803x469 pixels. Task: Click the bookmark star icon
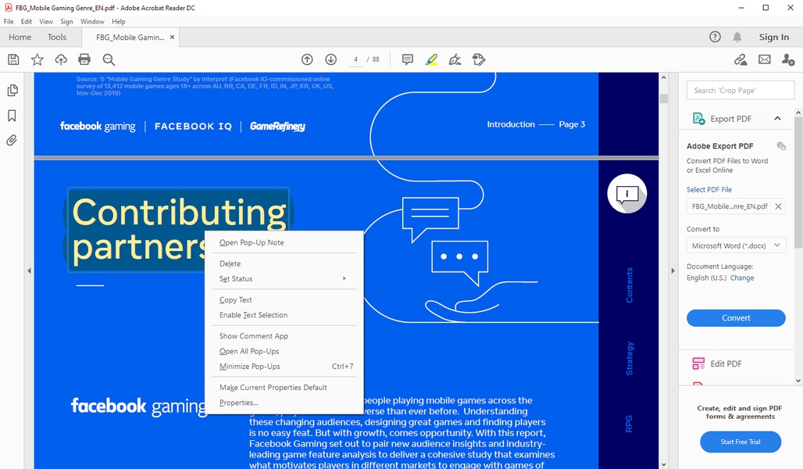(37, 59)
